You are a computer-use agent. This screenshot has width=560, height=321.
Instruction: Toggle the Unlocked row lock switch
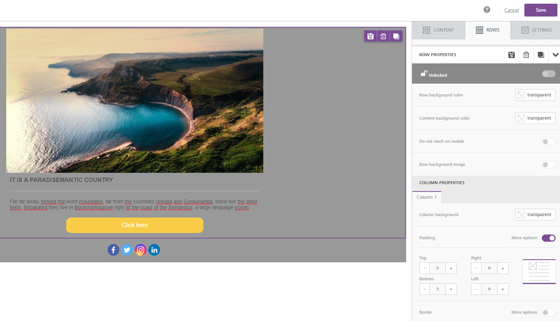pos(549,74)
